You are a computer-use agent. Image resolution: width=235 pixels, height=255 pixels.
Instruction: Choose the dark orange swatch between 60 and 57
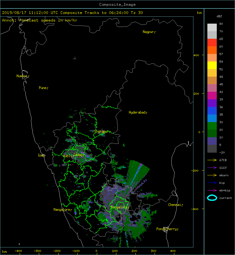point(212,50)
